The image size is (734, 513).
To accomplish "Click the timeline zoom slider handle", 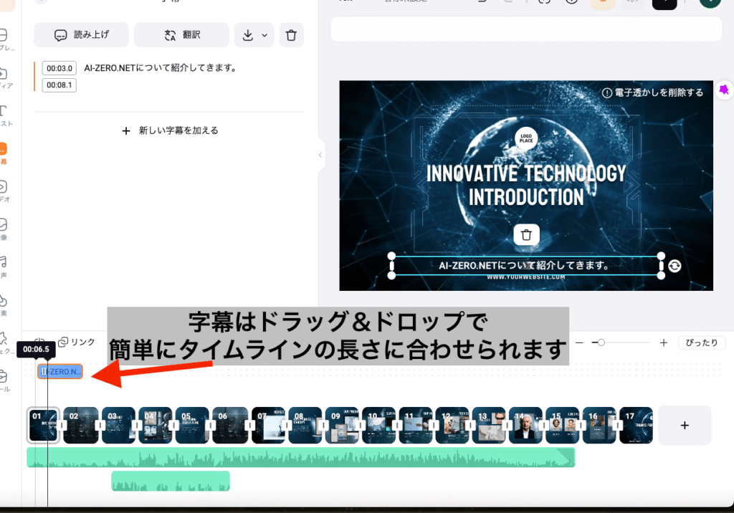I will coord(601,342).
